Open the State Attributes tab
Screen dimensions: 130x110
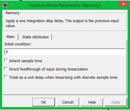point(35,37)
